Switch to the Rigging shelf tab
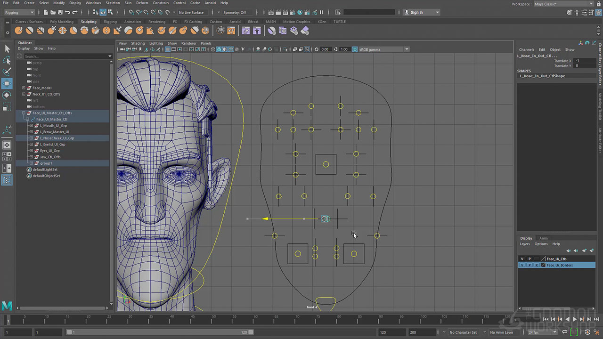The image size is (603, 339). tap(110, 22)
